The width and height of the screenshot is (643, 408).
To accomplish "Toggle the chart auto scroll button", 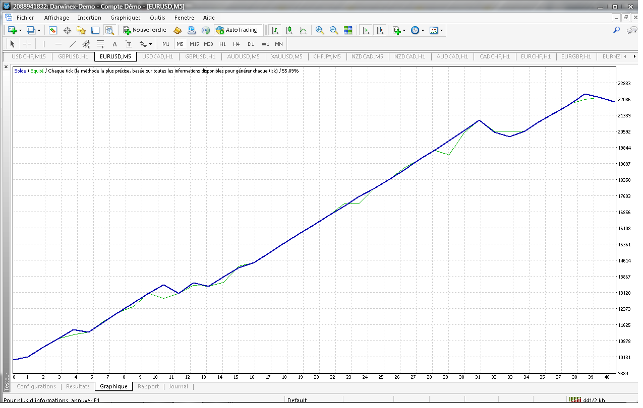I will pos(366,30).
